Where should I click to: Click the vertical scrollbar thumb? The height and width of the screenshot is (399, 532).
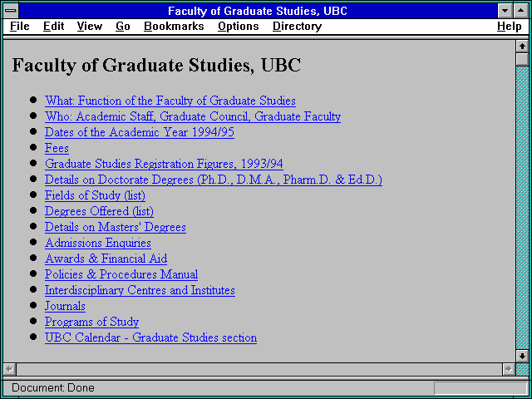tap(522, 59)
